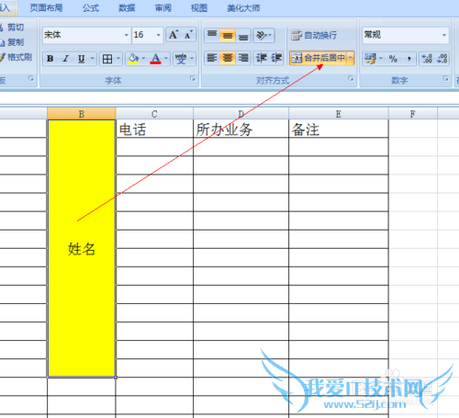459x418 pixels.
Task: Switch to 审阅 tab
Action: click(163, 7)
